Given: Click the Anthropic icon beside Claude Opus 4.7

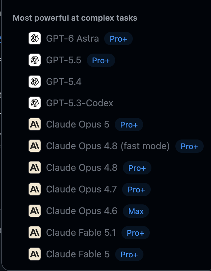Looking at the screenshot, I should (35, 189).
